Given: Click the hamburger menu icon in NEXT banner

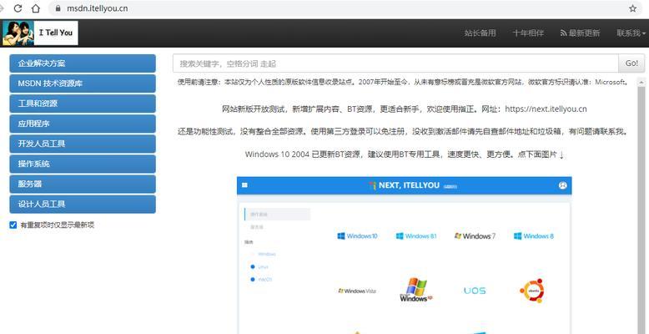Looking at the screenshot, I should coord(244,185).
